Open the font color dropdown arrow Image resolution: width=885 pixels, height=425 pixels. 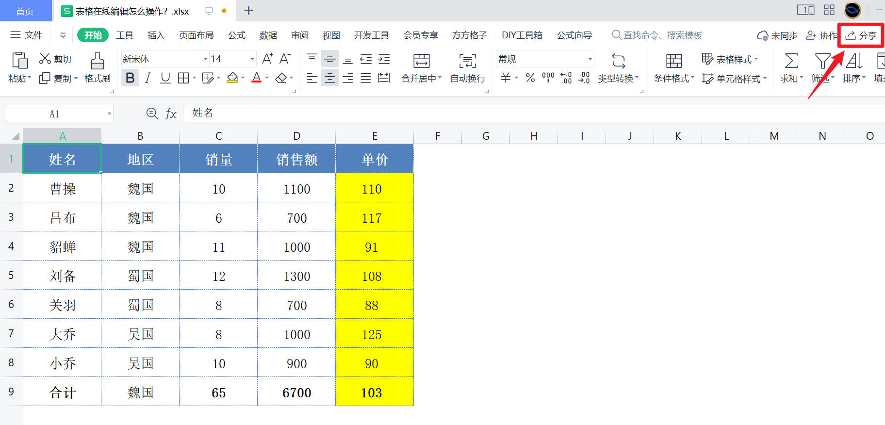tap(267, 78)
